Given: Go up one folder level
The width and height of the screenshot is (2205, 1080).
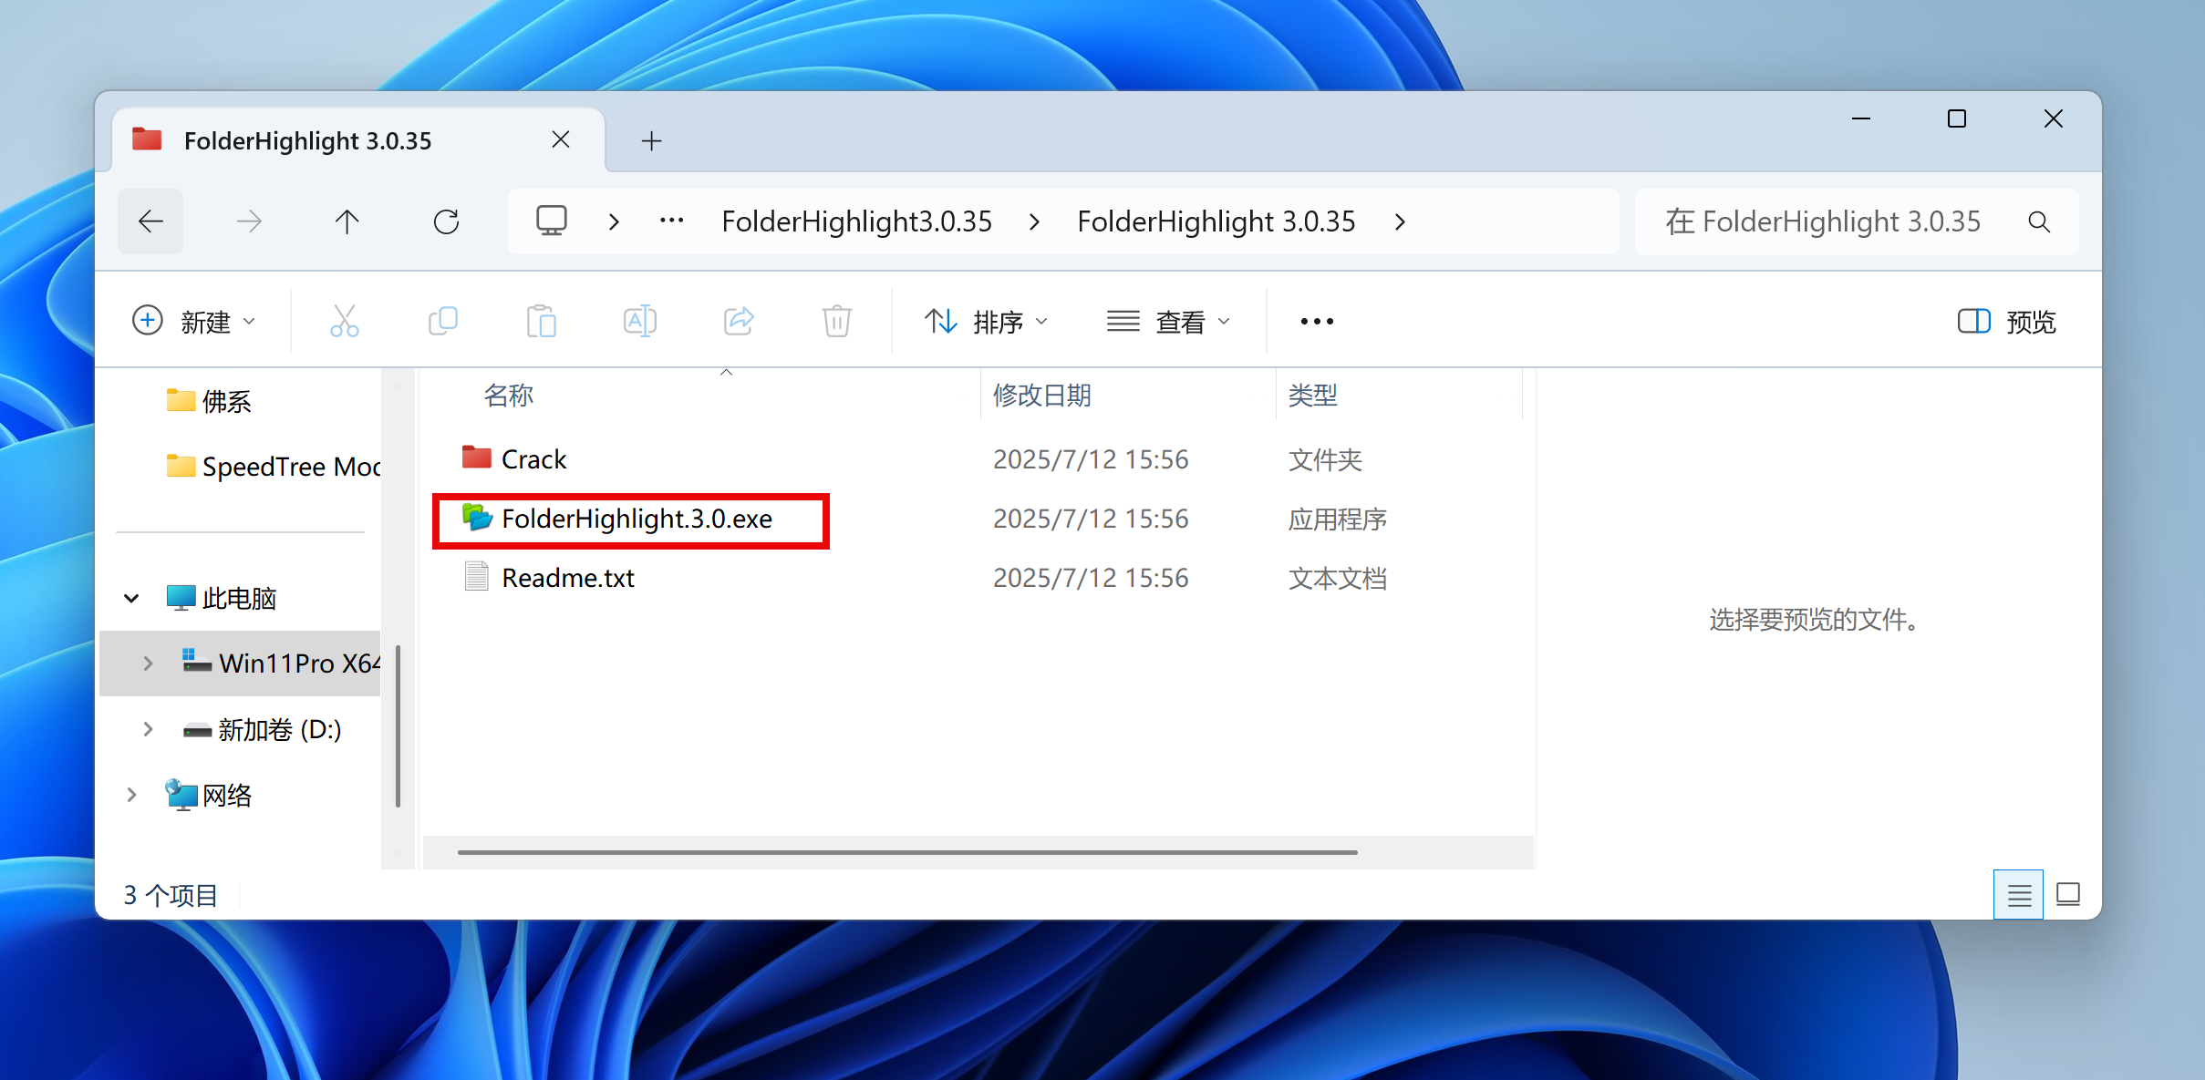Looking at the screenshot, I should click(x=347, y=221).
